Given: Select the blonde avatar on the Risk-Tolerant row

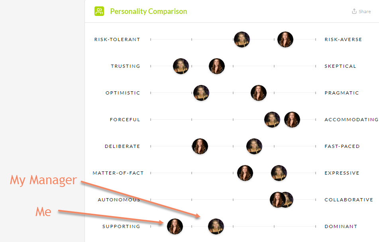Looking at the screenshot, I should (x=242, y=39).
